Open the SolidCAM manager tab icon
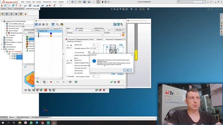 tap(25, 14)
